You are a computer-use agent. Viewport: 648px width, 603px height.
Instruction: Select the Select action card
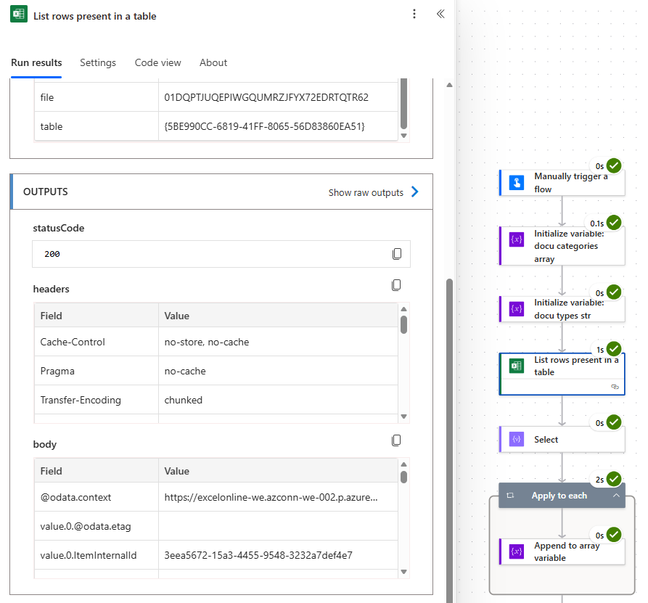562,439
